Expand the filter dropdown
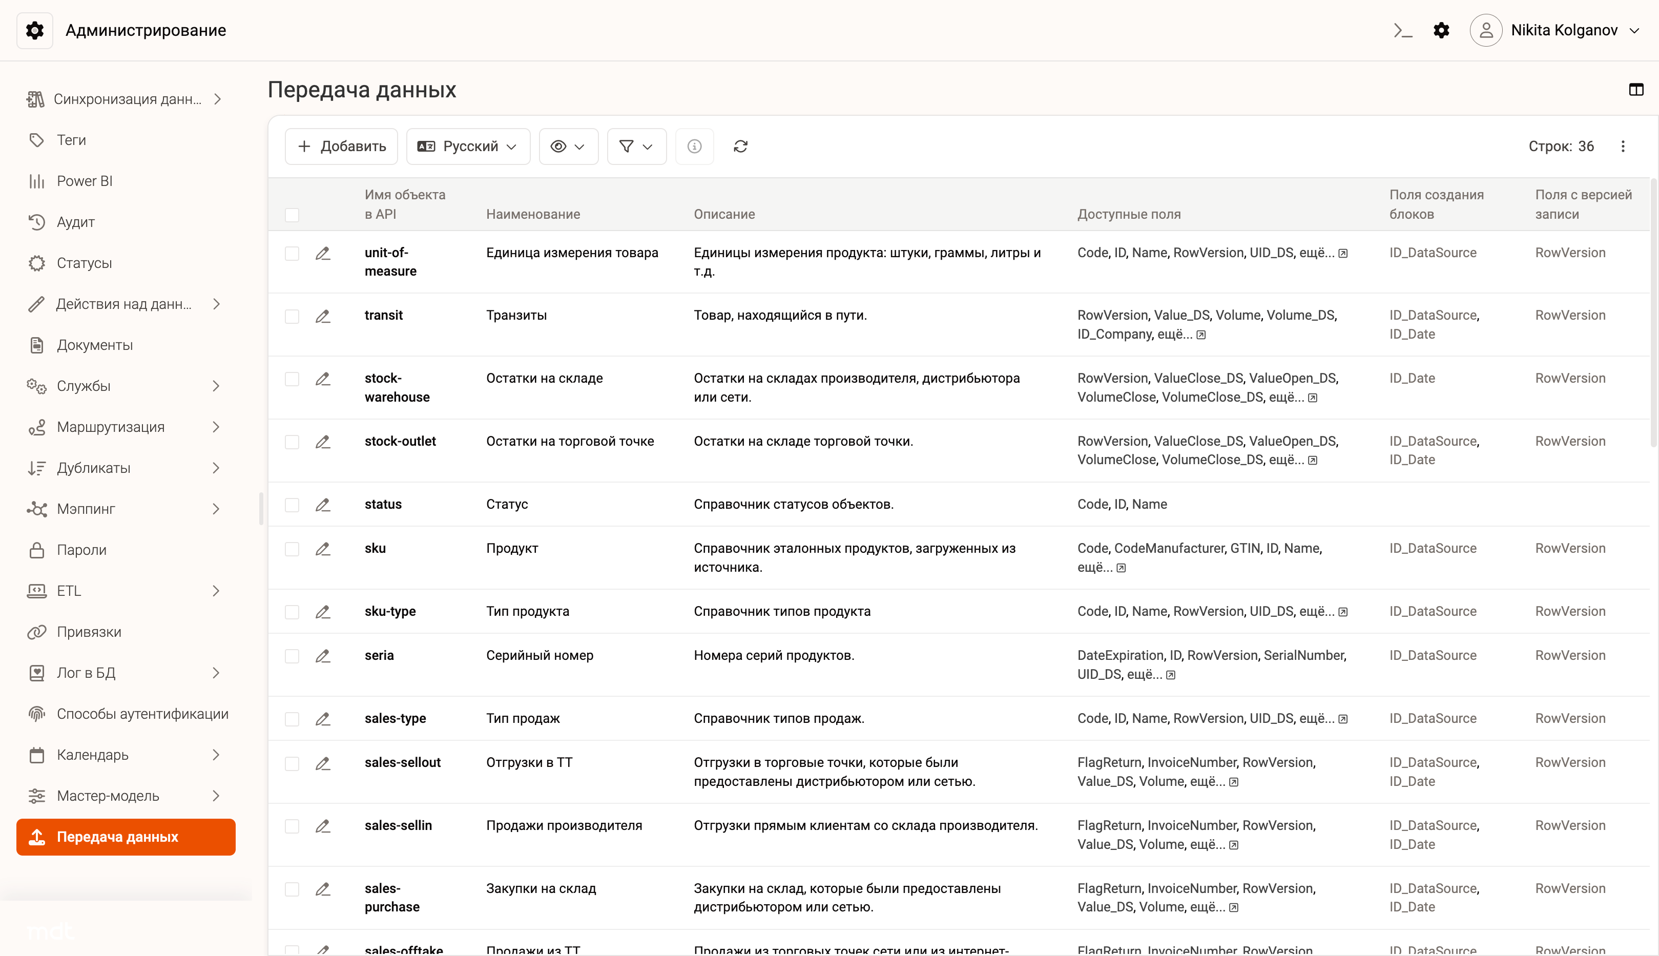 tap(636, 147)
